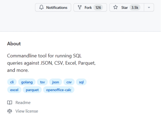Click the license scale icon
The height and width of the screenshot is (115, 161).
click(10, 111)
